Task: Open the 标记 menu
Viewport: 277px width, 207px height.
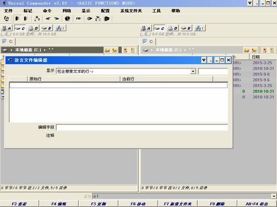Action: (28, 11)
